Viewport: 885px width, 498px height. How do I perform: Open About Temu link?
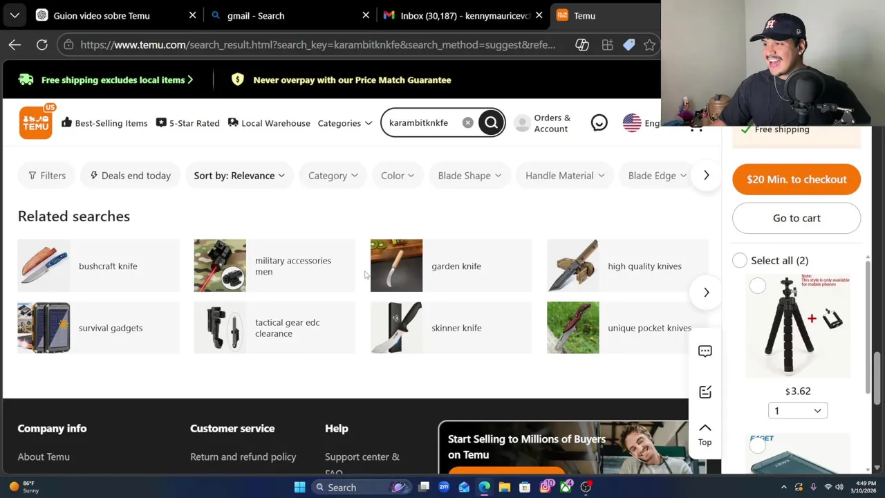[x=44, y=456]
